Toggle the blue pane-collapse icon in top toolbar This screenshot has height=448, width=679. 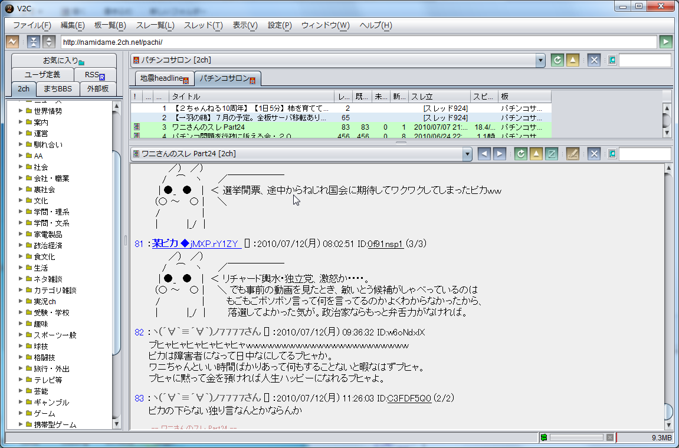tap(34, 42)
